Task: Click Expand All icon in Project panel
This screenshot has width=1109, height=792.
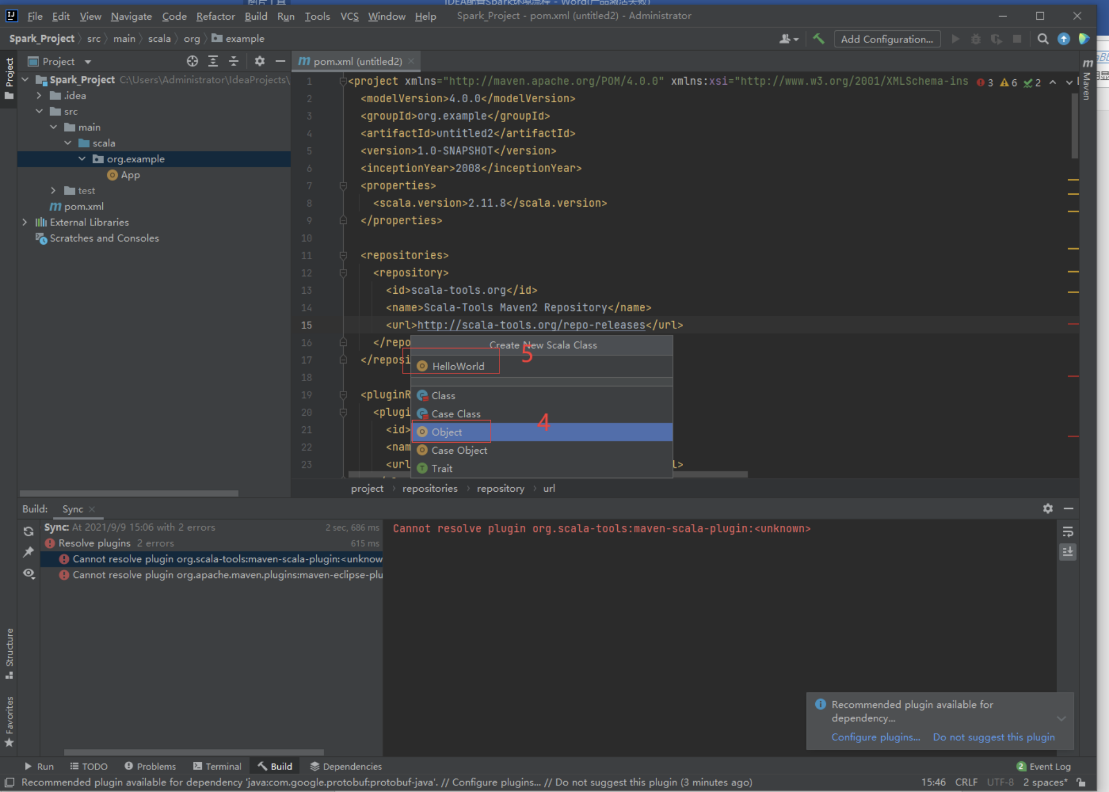Action: (x=213, y=61)
